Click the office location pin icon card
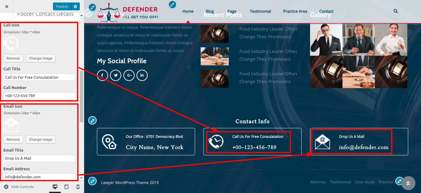 pyautogui.click(x=109, y=142)
